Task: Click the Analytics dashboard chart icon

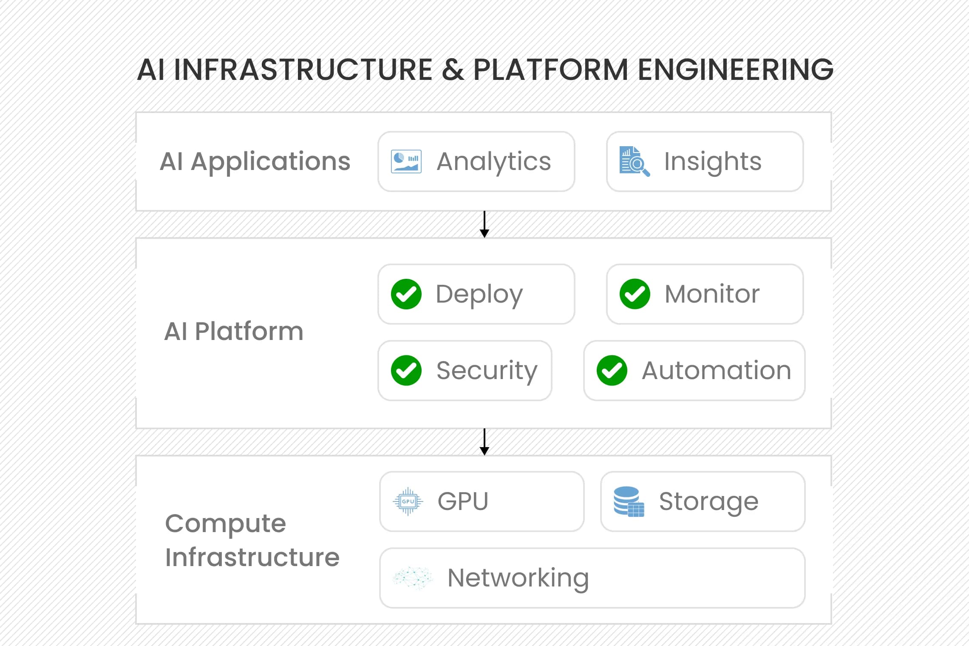Action: point(406,161)
